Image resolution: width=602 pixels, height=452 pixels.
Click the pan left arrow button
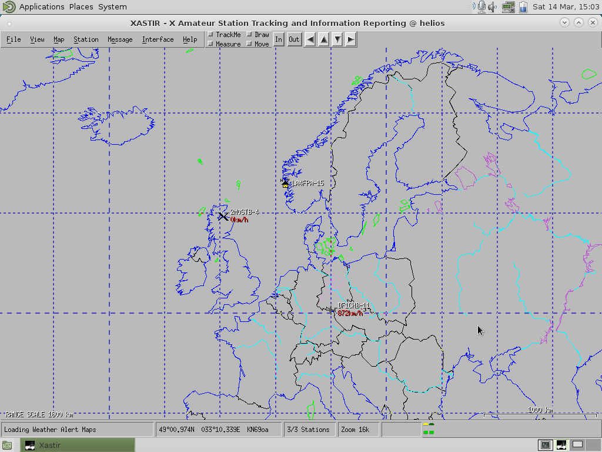[310, 39]
